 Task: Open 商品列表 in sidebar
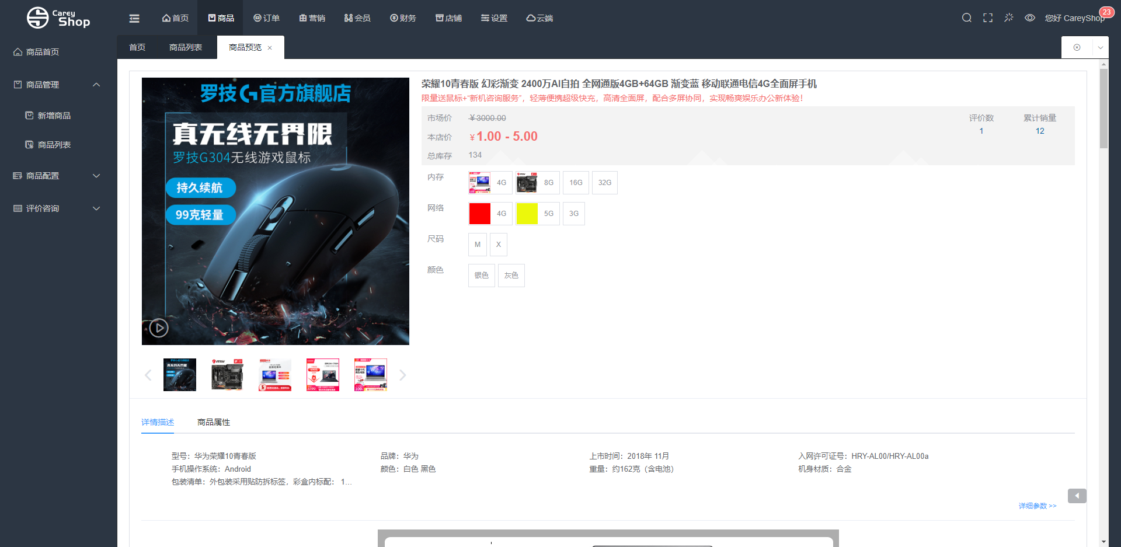pyautogui.click(x=58, y=145)
